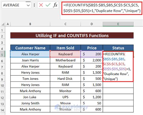Select the price cell showing 500

point(92,79)
